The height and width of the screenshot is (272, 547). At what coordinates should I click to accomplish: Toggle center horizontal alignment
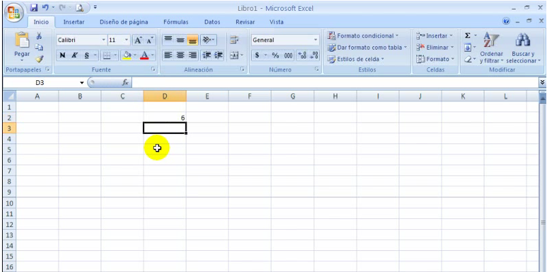point(180,55)
